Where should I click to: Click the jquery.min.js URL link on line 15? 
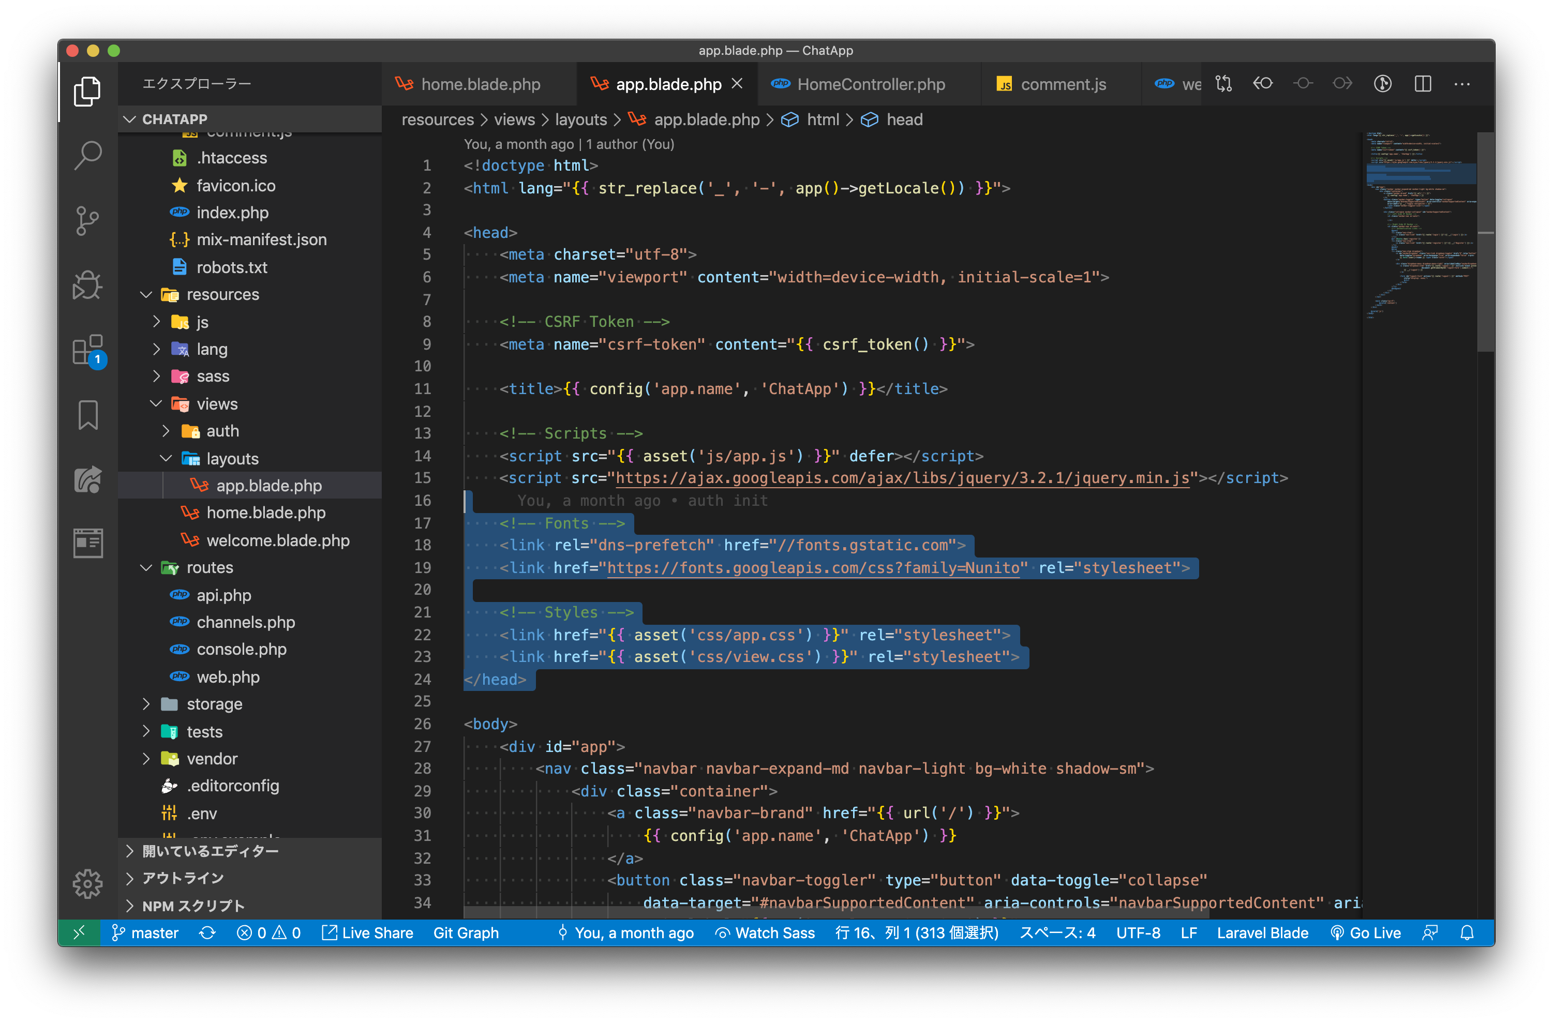pyautogui.click(x=902, y=478)
